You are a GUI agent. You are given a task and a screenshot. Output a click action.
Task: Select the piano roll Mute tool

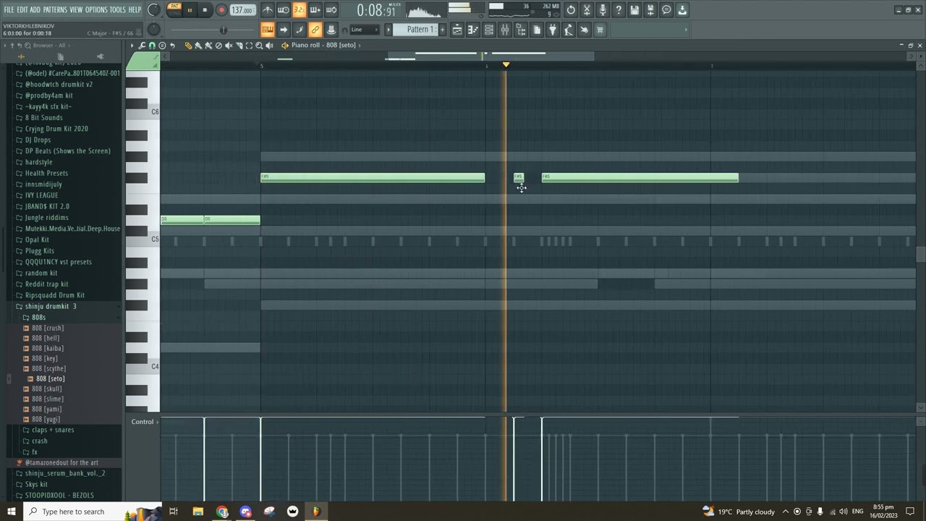pyautogui.click(x=229, y=46)
